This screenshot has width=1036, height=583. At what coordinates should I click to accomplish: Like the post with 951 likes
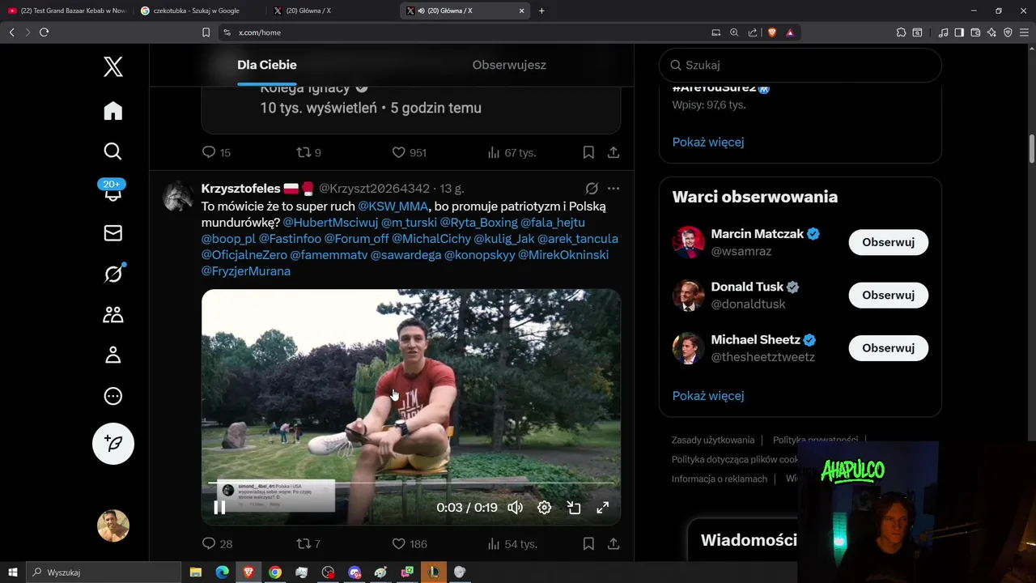click(x=410, y=152)
